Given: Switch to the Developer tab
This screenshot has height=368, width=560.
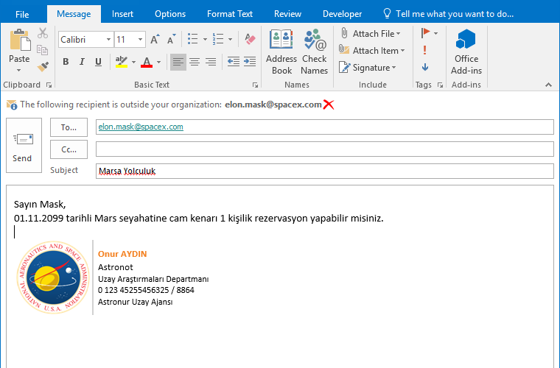Looking at the screenshot, I should [342, 14].
